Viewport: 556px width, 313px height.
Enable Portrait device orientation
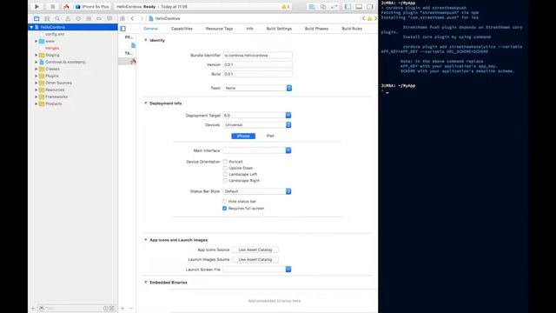click(x=225, y=162)
